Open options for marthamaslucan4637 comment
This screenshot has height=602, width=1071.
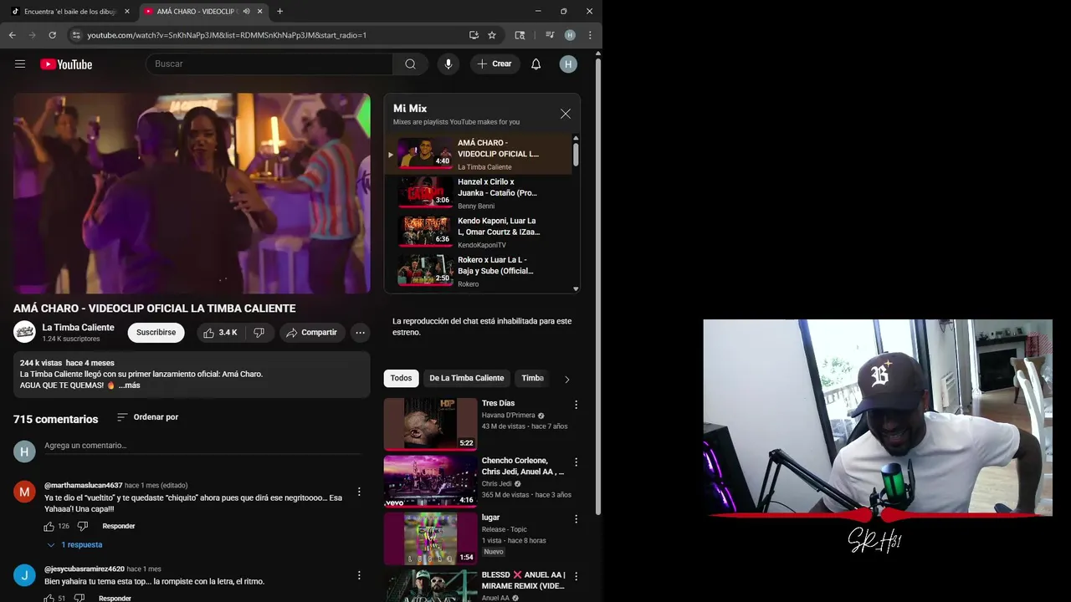359,492
